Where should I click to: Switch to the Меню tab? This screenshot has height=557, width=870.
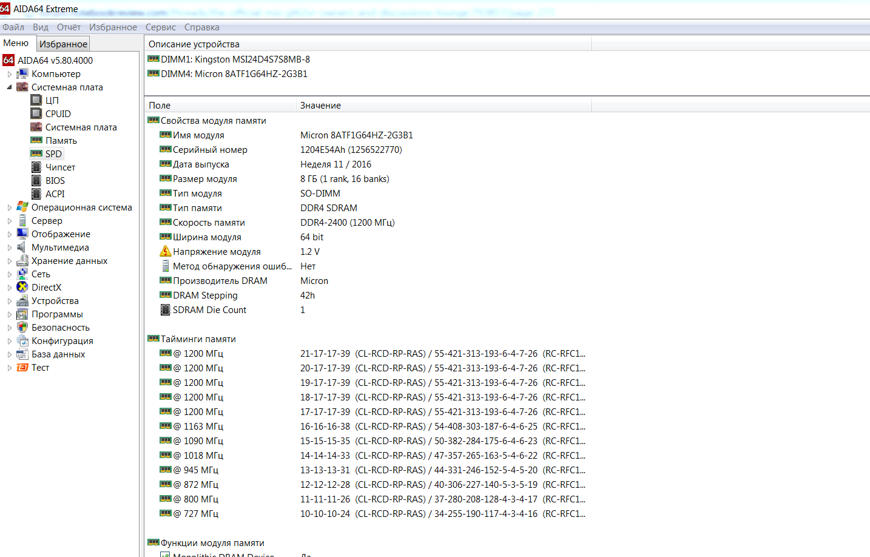point(16,43)
